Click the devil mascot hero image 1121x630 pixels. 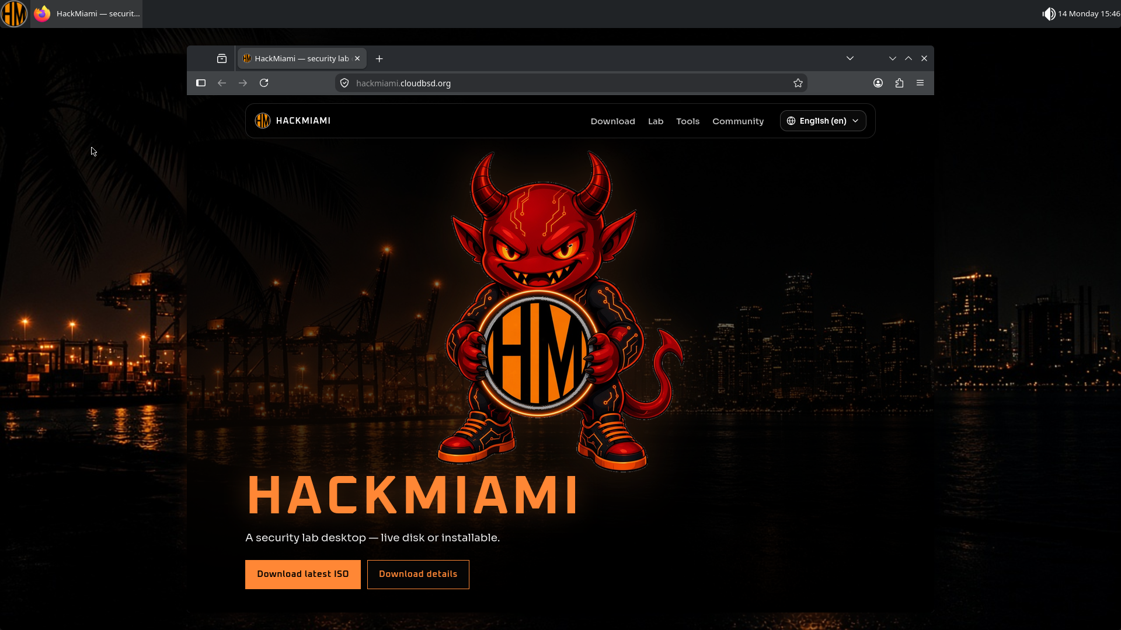(559, 310)
